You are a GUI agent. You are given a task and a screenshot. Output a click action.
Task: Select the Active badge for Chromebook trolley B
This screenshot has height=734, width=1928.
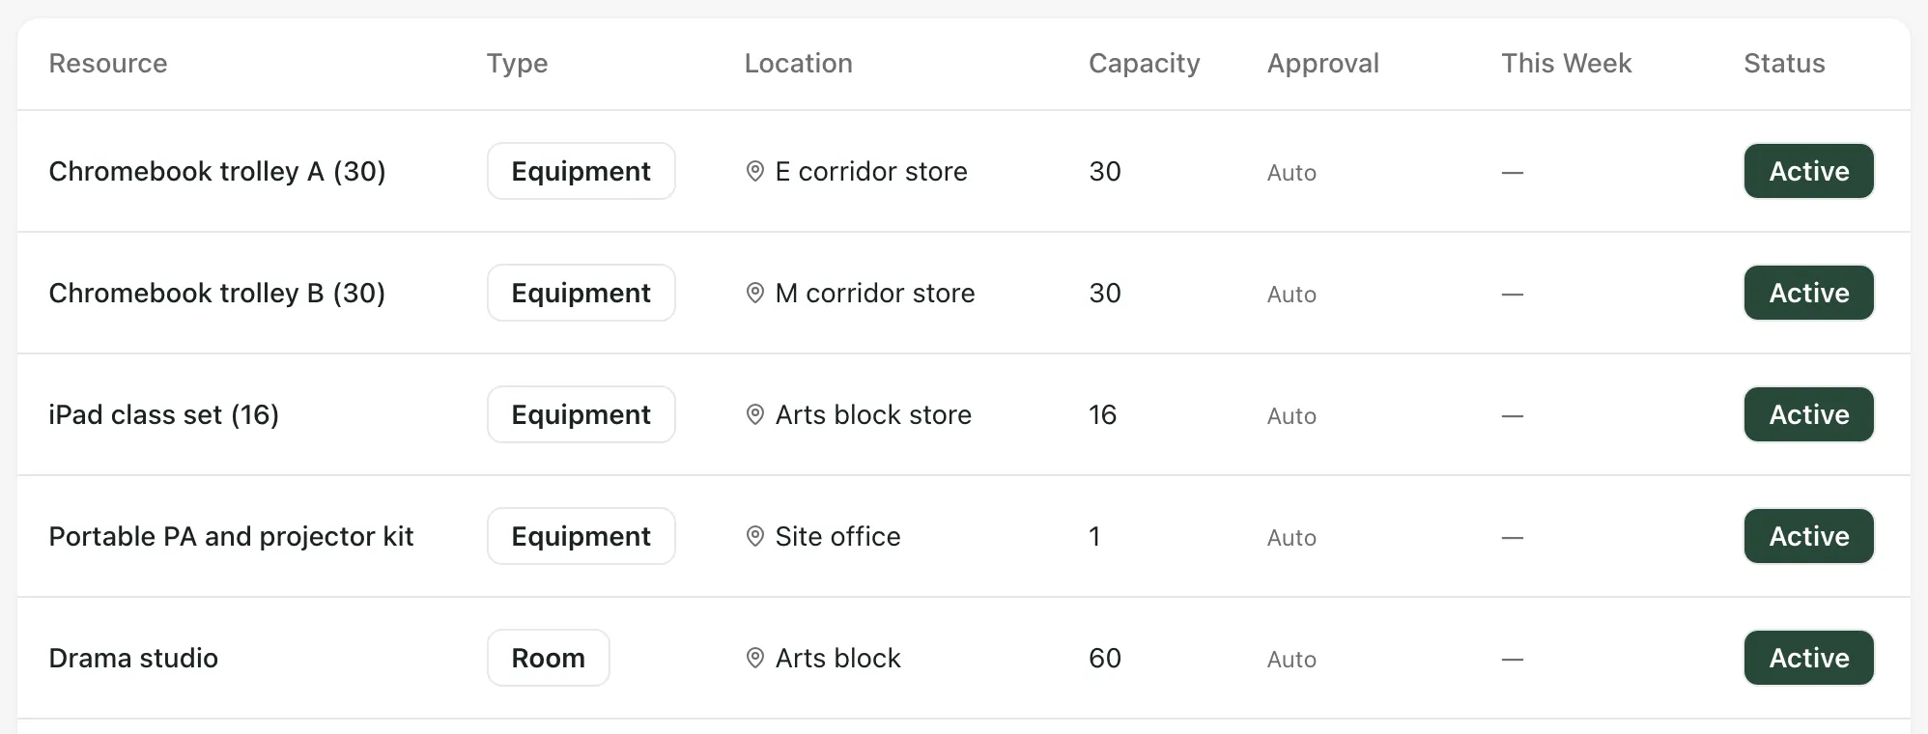coord(1808,293)
